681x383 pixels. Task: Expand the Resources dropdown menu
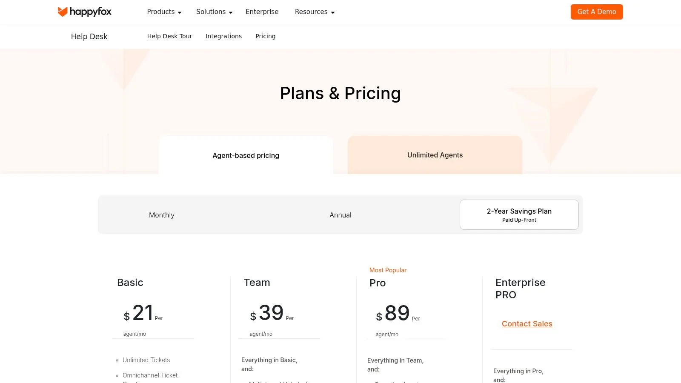pyautogui.click(x=315, y=12)
